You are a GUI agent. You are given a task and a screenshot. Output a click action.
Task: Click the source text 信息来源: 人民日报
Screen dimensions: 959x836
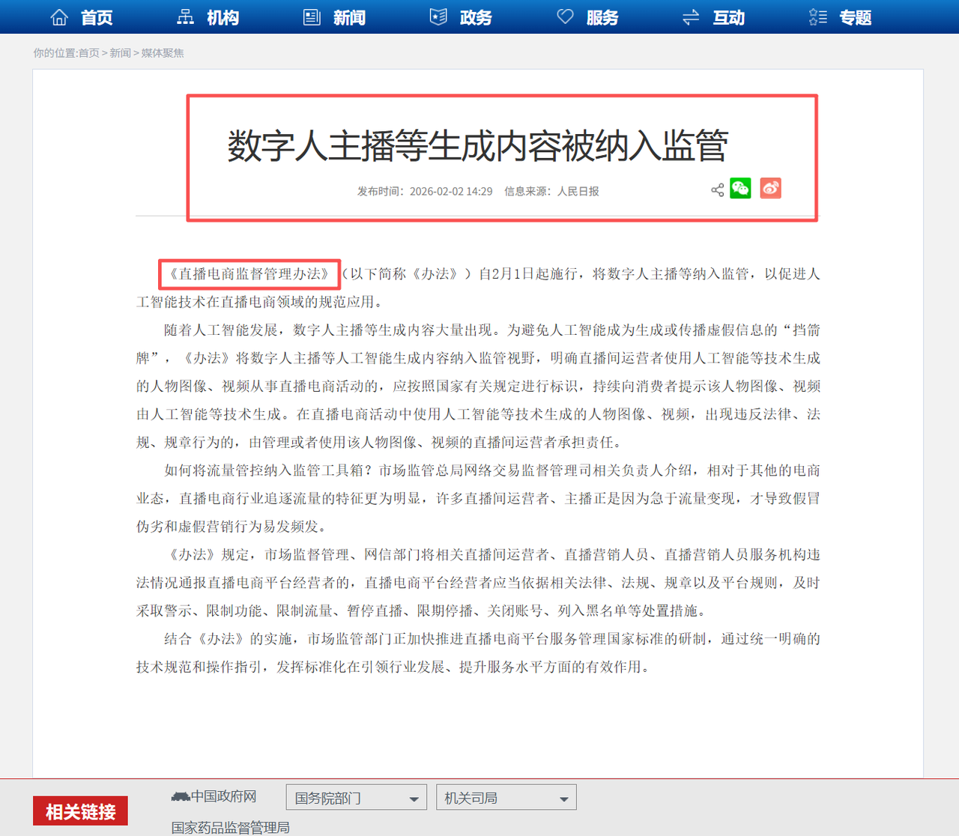click(551, 192)
